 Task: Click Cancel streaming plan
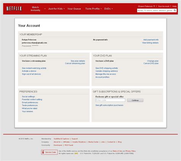click(75, 63)
